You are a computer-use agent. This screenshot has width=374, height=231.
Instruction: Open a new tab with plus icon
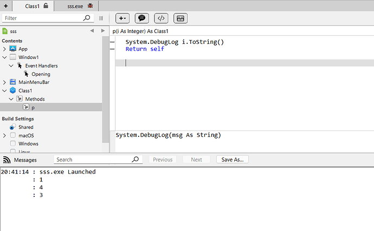tap(6, 6)
